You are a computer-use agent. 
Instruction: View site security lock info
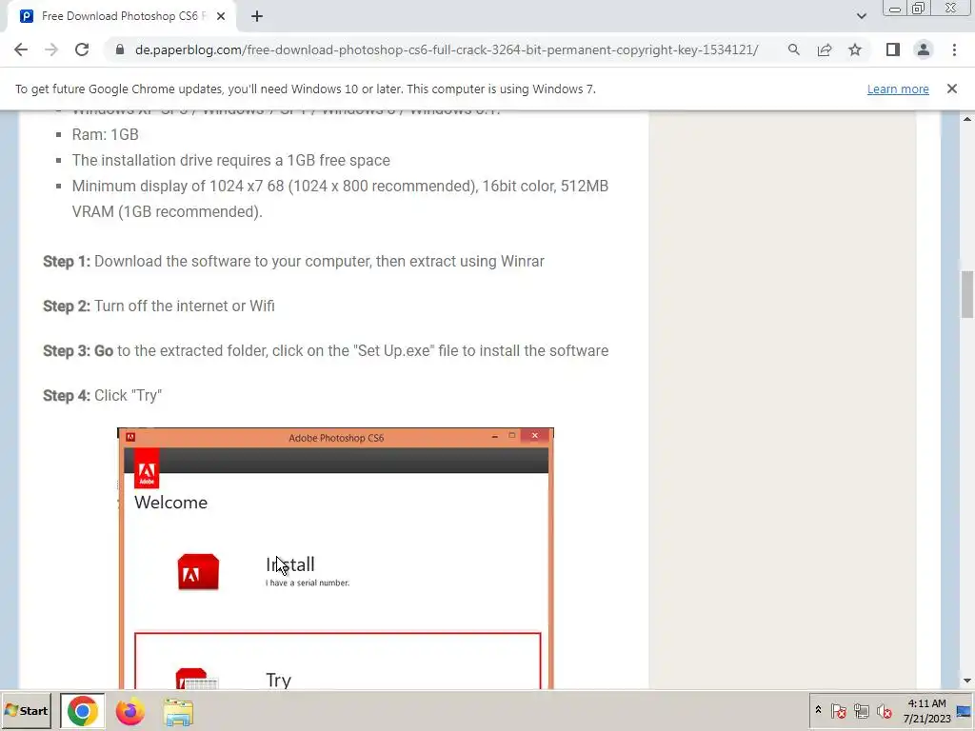pyautogui.click(x=120, y=49)
